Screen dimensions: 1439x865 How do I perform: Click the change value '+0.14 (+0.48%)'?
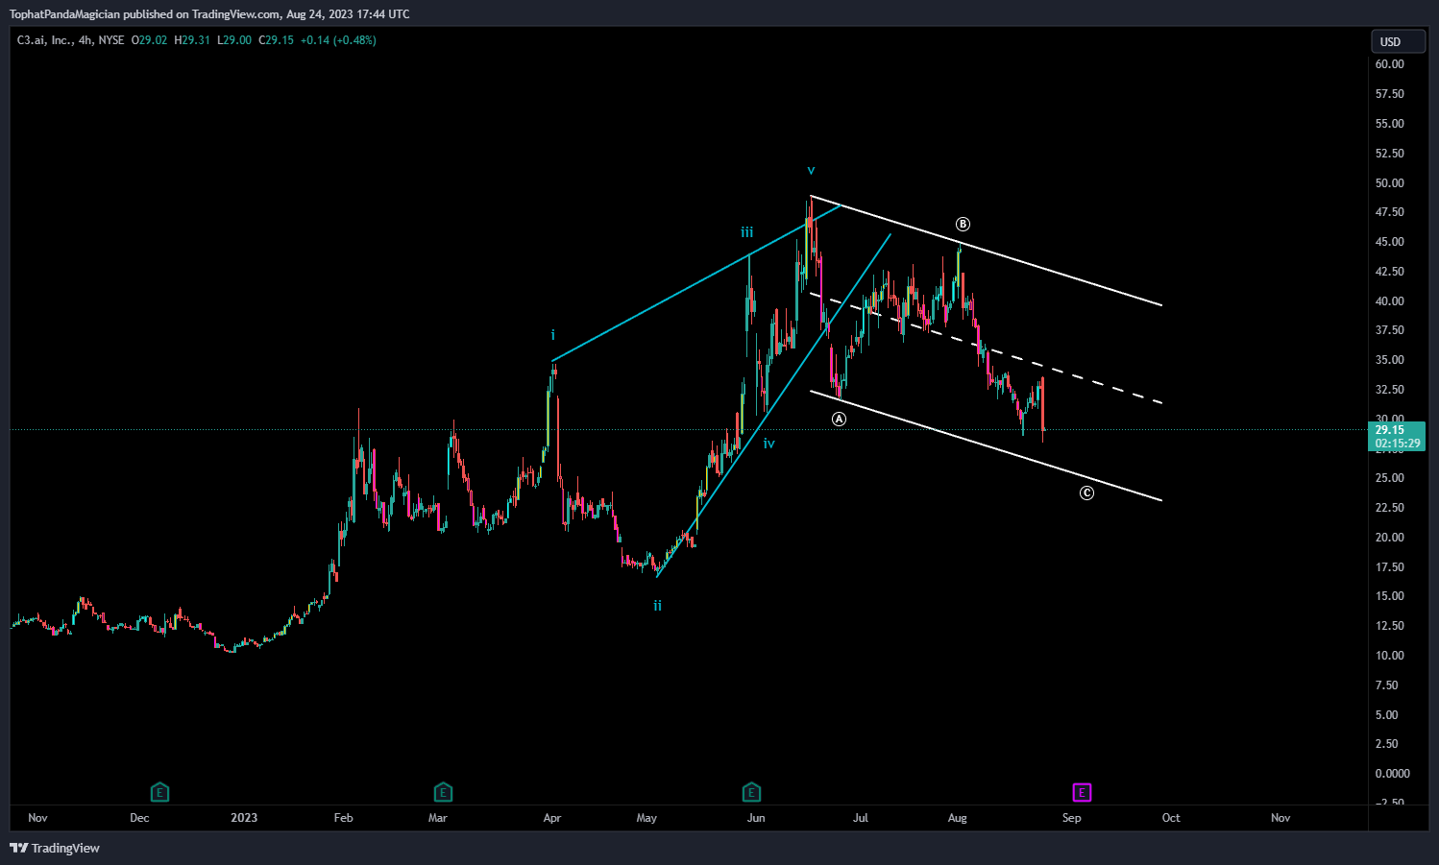click(x=338, y=40)
